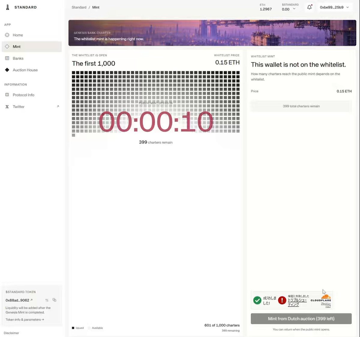Open the Disclaimer link
This screenshot has height=337, width=360.
[x=11, y=333]
